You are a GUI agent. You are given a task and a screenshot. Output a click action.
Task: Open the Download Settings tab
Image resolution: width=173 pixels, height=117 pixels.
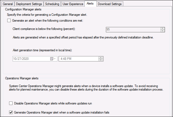coord(110,4)
